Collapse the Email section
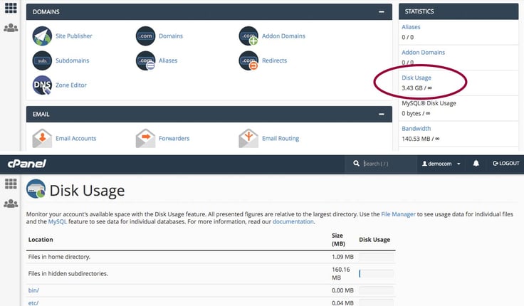Screen dimensions: 524x306 tap(382, 115)
